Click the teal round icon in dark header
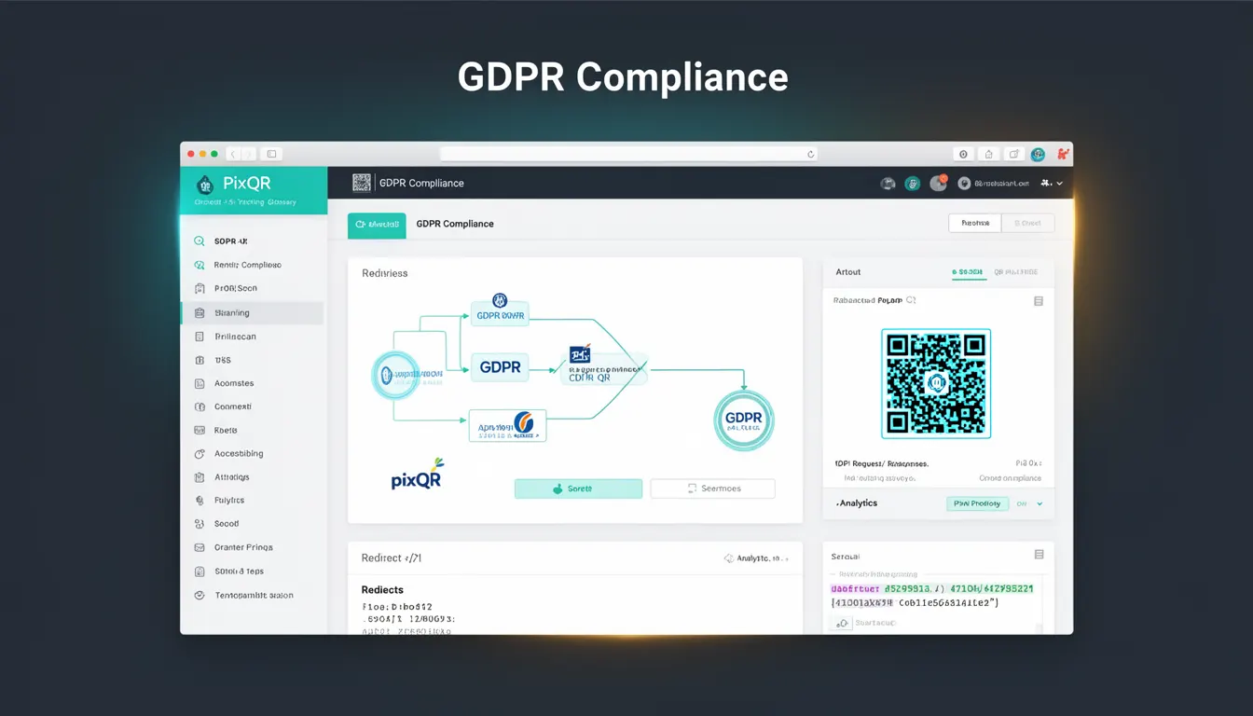Screen dimensions: 1253x716 coord(913,184)
